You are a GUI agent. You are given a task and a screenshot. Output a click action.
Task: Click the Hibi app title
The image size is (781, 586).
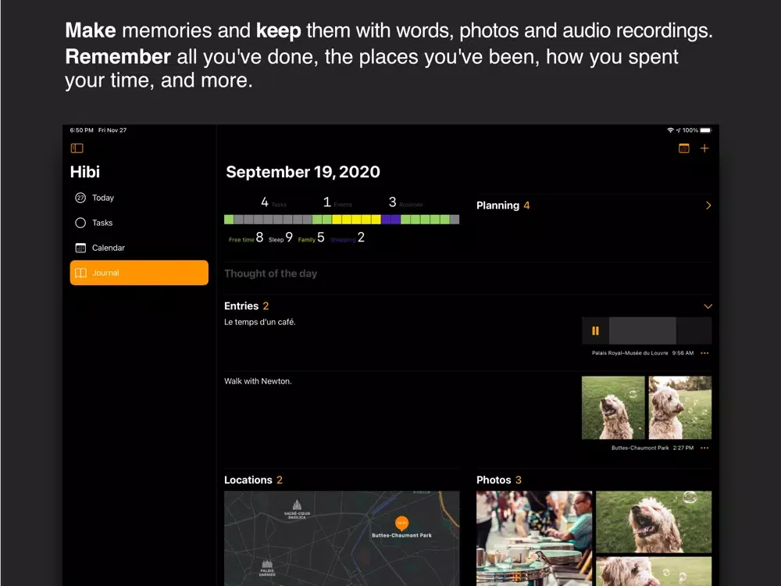click(85, 172)
